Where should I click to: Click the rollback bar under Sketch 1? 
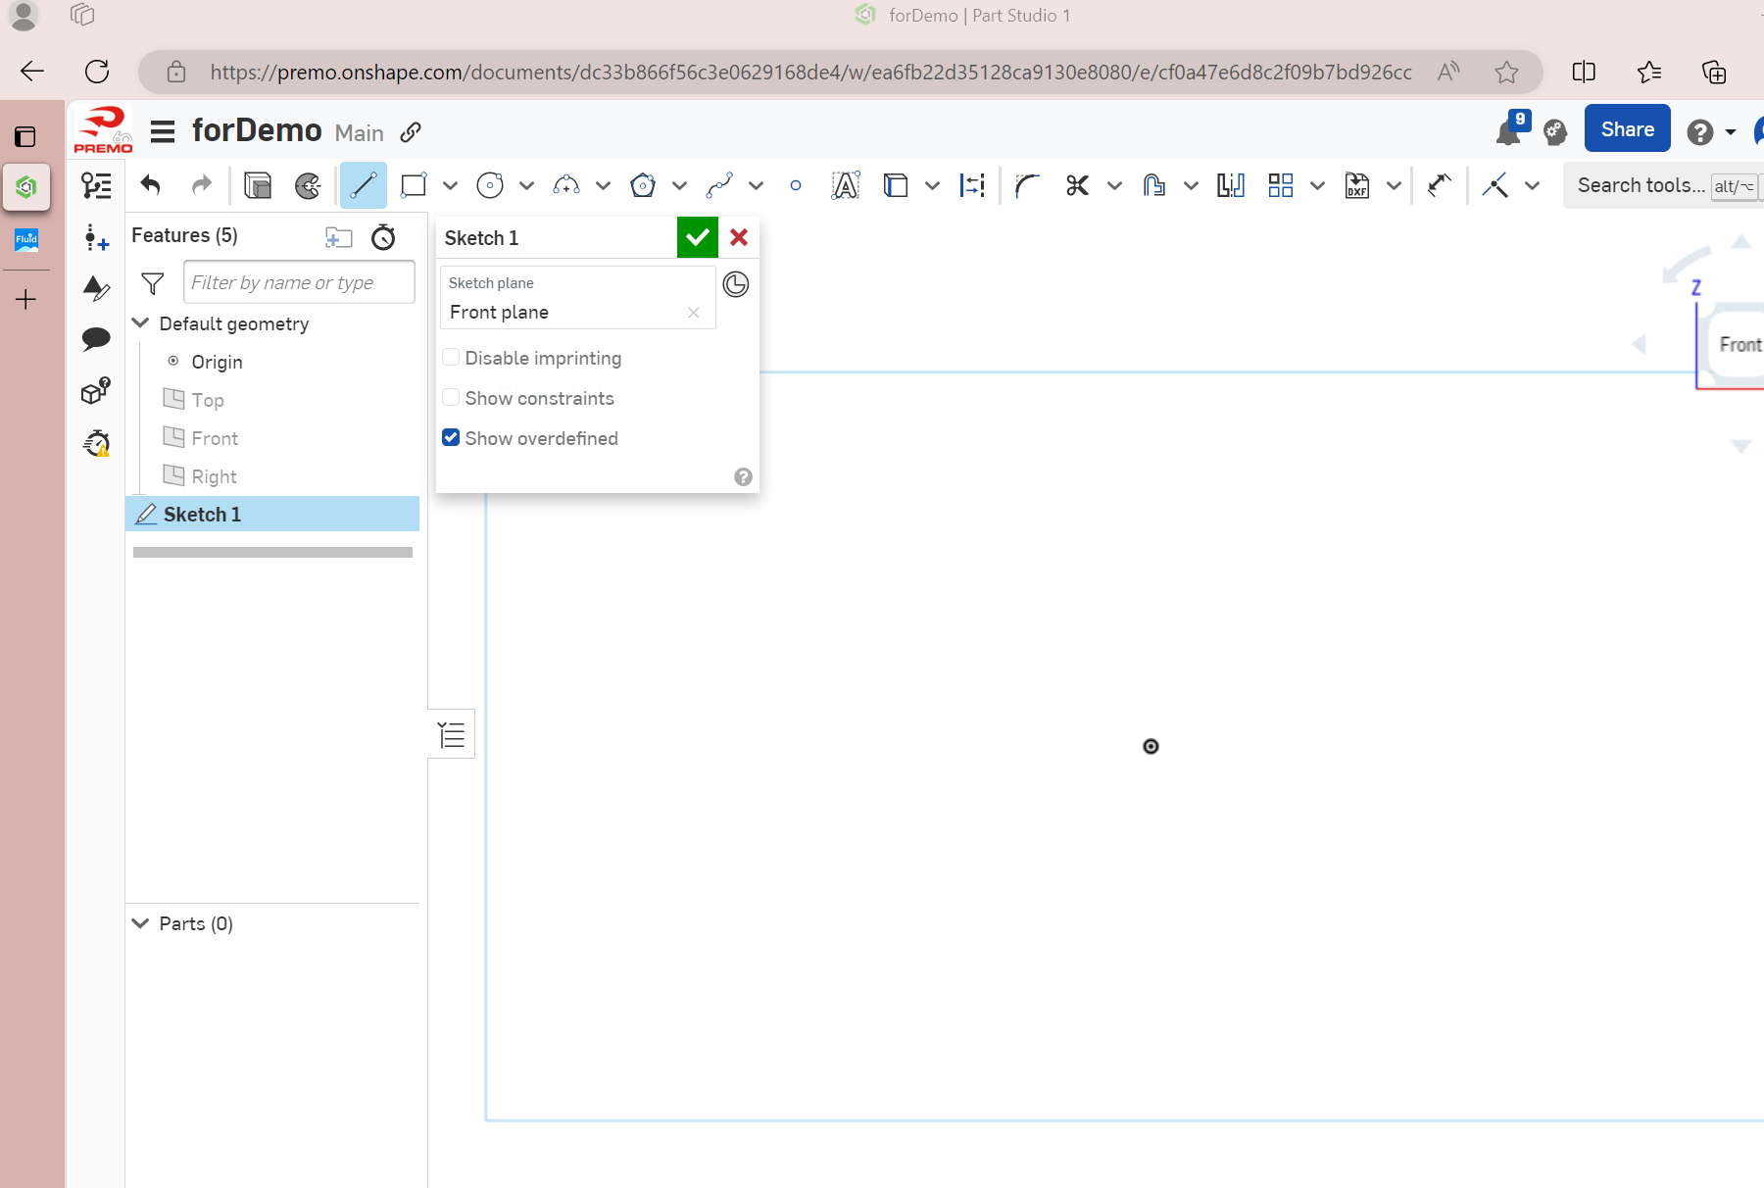coord(272,553)
